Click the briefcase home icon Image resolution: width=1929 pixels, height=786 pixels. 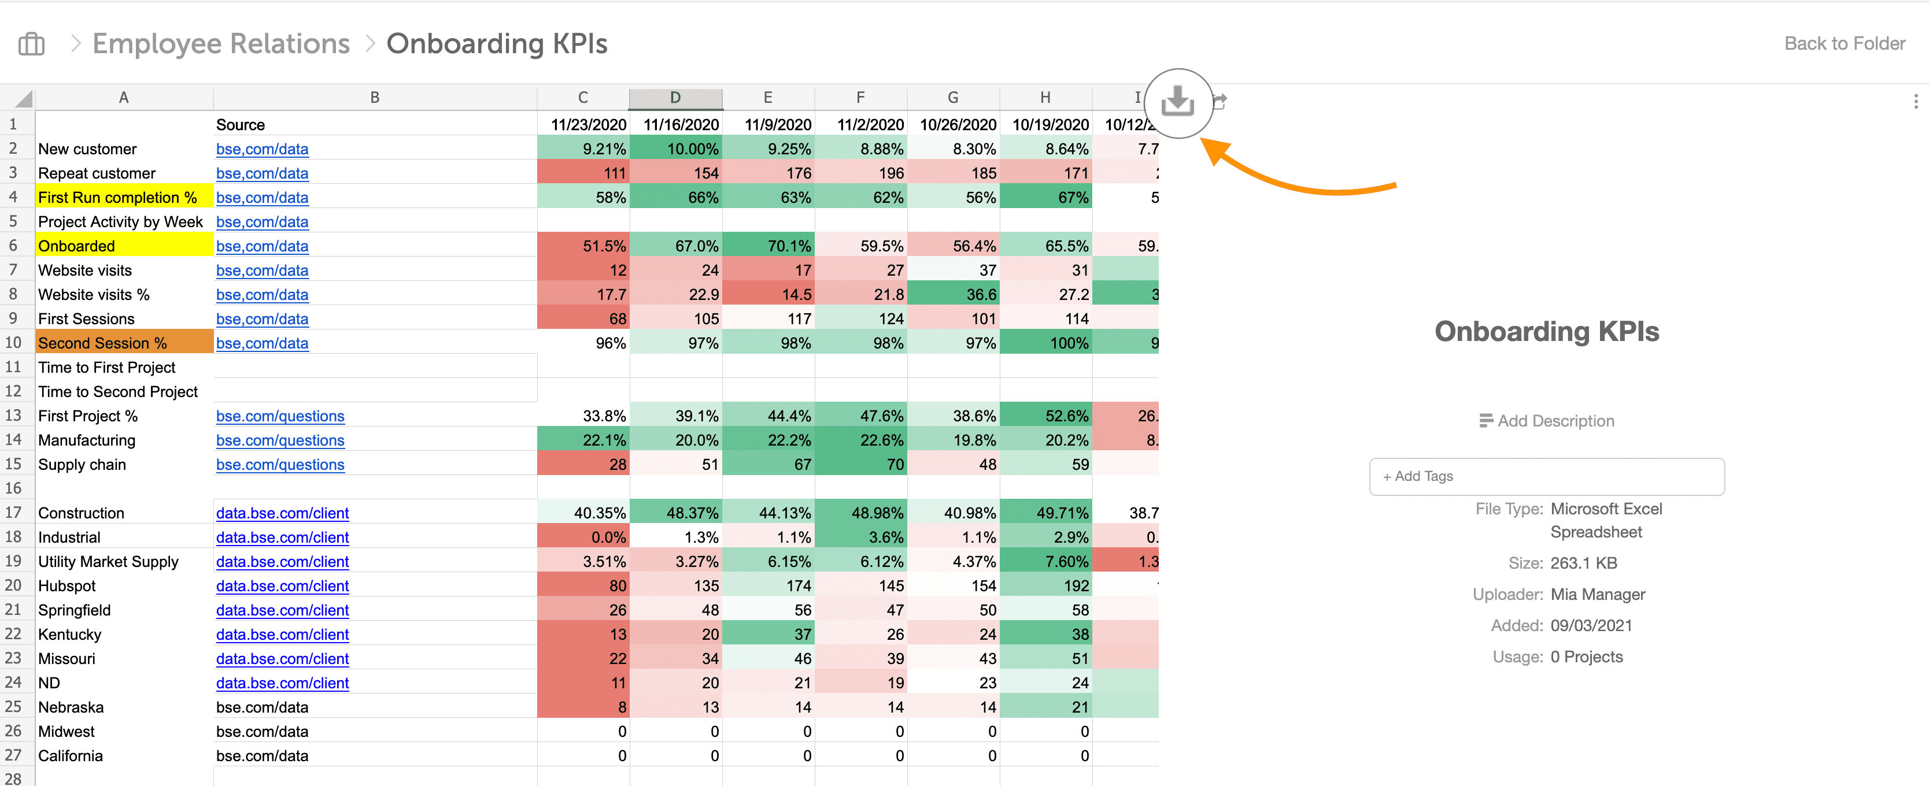coord(31,44)
